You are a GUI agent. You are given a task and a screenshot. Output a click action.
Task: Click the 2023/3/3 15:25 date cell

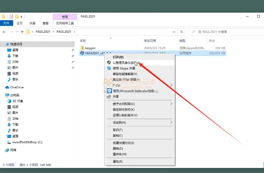point(155,48)
